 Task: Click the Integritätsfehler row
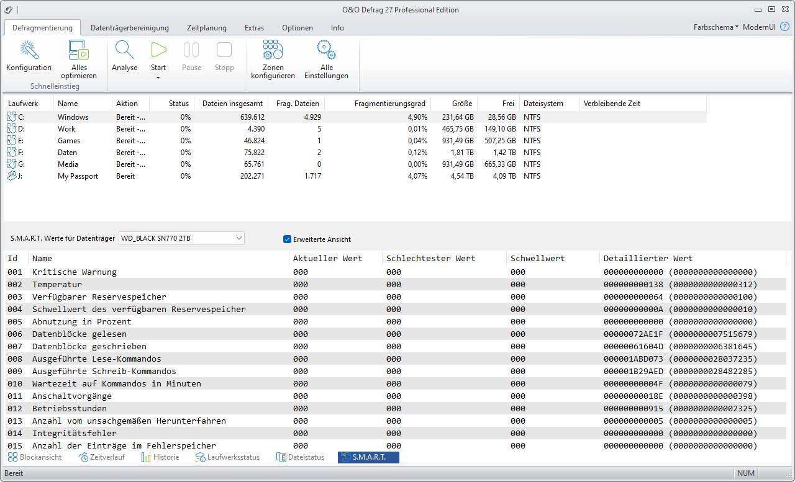[x=396, y=433]
